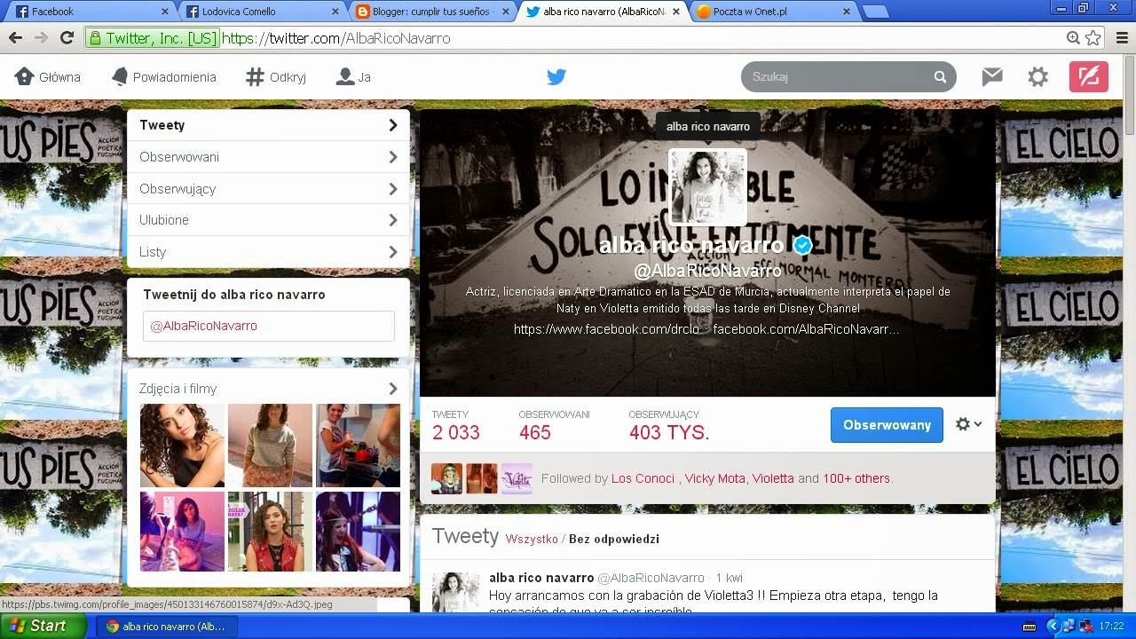Expand hidden system tray icons arrow

pos(1053,626)
